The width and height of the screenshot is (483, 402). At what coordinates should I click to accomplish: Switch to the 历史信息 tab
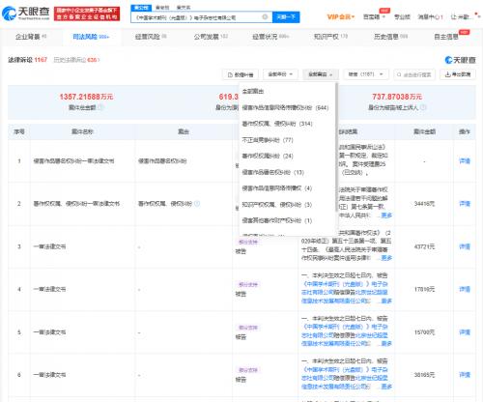[x=390, y=37]
